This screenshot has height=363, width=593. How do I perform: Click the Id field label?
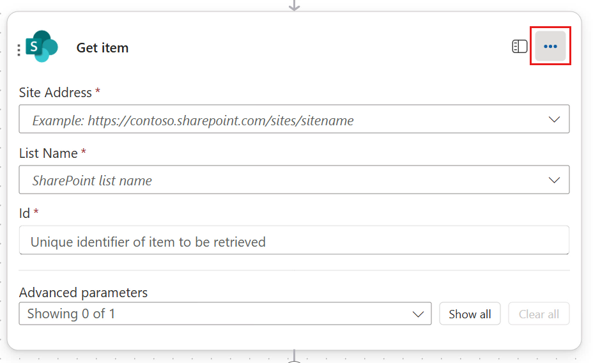point(25,213)
